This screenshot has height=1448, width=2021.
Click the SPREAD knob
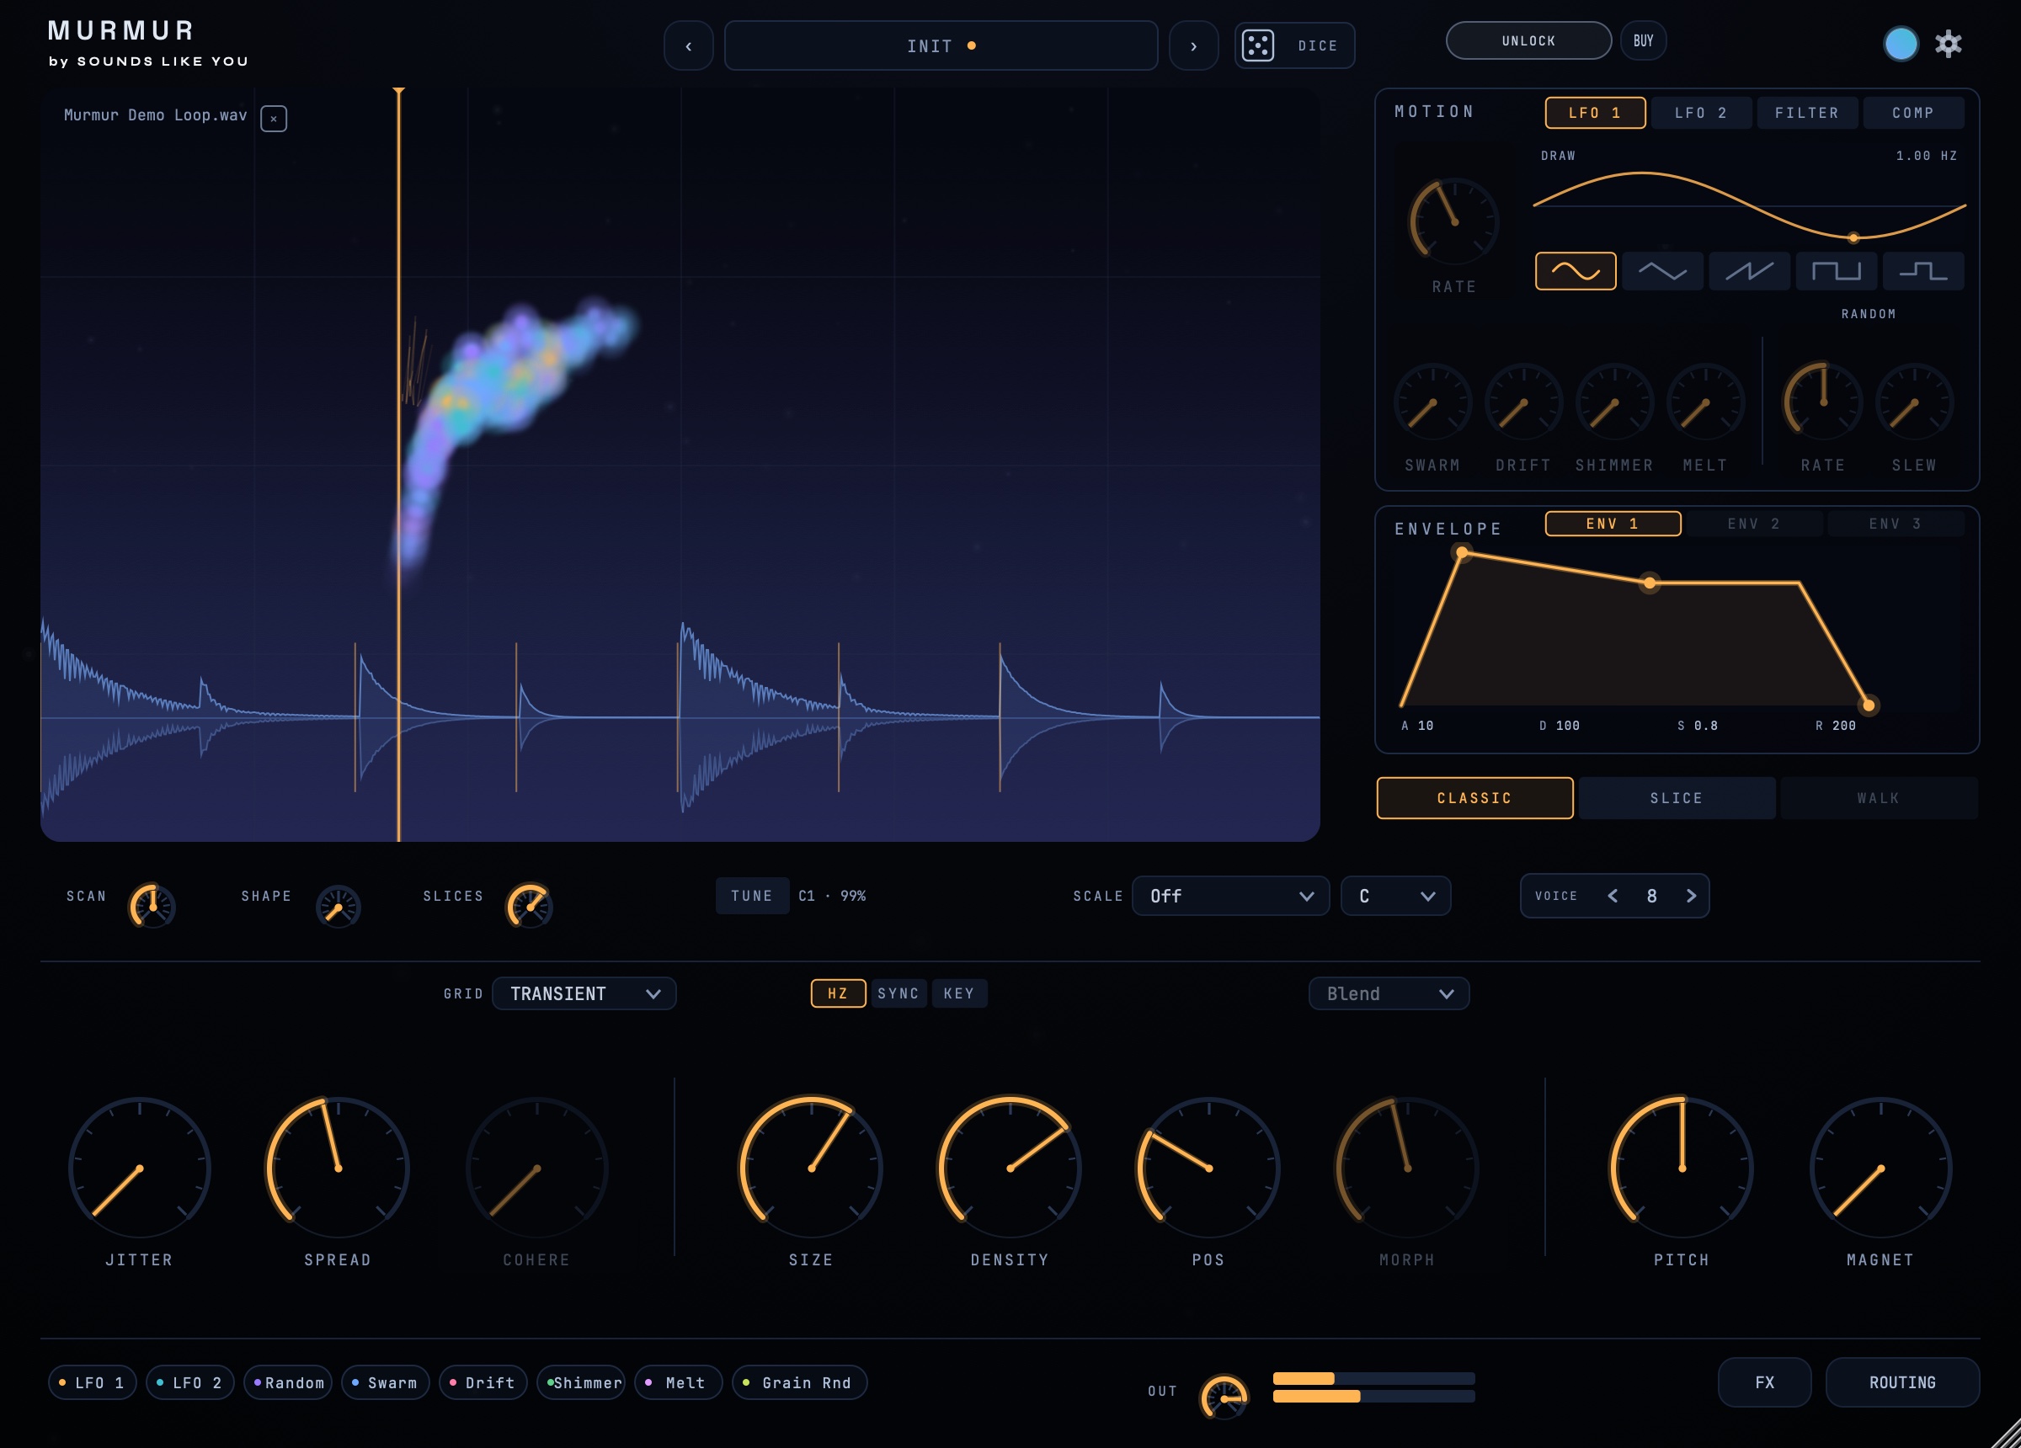[x=338, y=1168]
